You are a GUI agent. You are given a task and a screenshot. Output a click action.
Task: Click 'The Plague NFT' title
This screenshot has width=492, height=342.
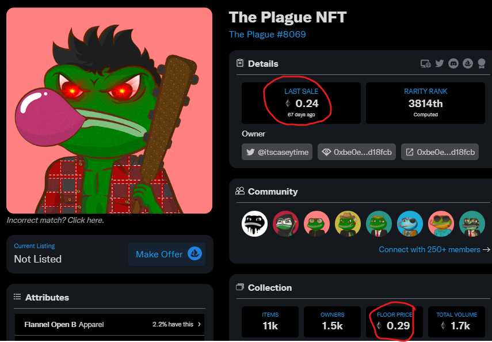[x=288, y=17]
